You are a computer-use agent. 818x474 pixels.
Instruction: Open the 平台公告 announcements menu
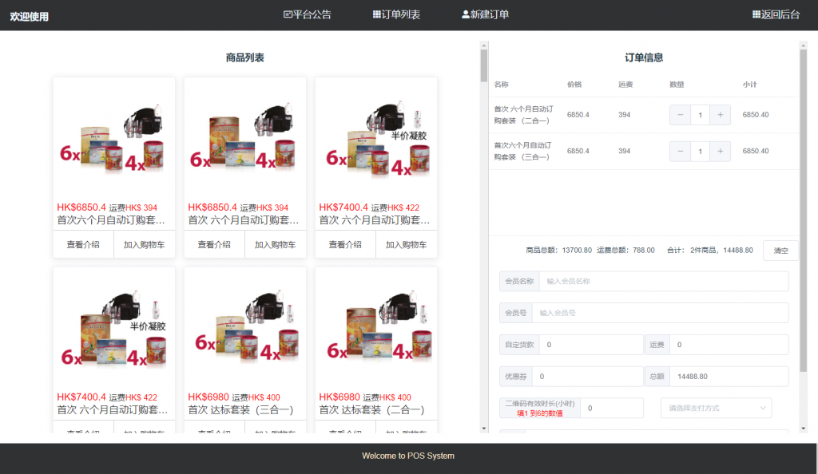coord(308,14)
